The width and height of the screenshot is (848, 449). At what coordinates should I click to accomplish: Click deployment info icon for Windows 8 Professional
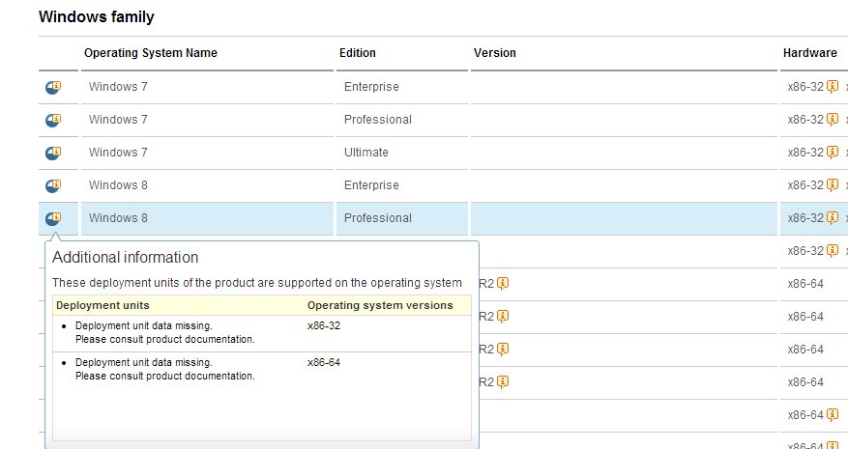click(53, 218)
